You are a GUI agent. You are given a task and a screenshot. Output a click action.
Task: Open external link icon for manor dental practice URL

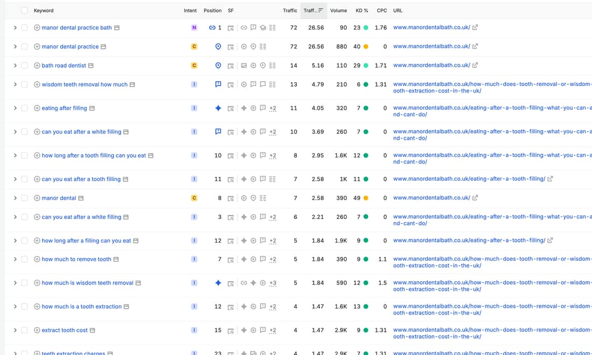[475, 46]
